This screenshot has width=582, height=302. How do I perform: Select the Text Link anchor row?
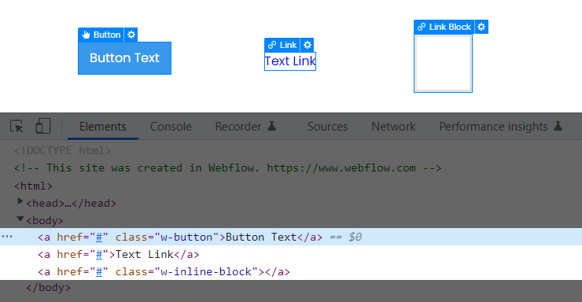click(x=291, y=255)
